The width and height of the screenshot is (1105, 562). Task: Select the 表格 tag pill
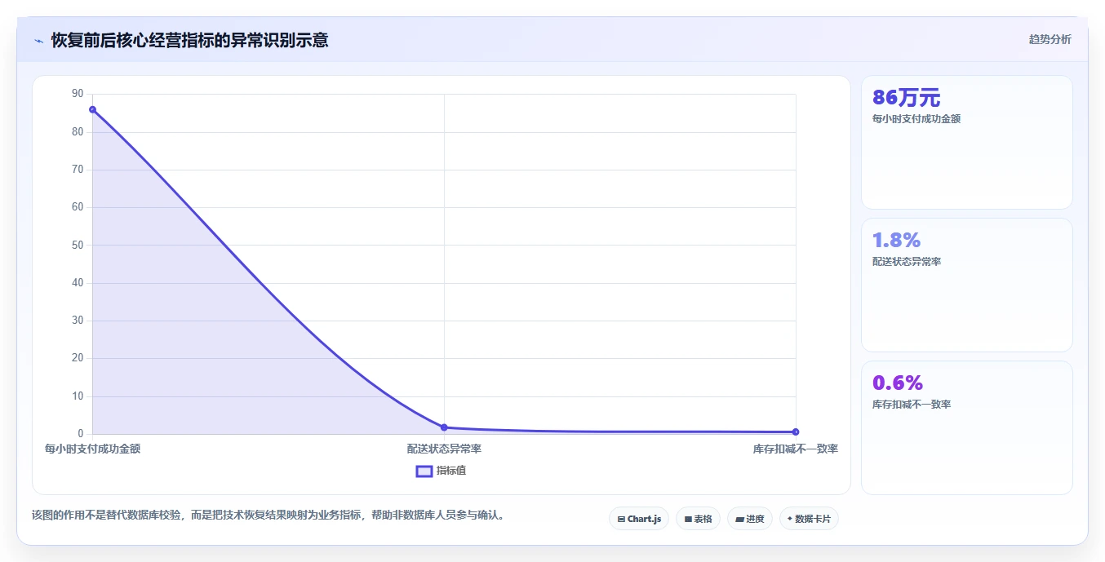click(698, 519)
